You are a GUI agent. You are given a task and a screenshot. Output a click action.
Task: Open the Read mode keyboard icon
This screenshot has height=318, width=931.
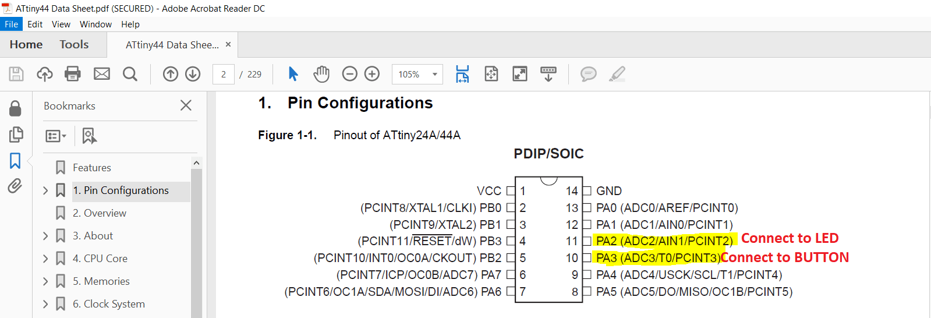pyautogui.click(x=548, y=74)
